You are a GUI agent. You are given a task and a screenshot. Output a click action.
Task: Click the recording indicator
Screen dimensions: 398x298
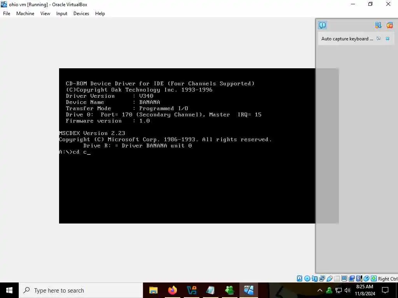point(351,279)
